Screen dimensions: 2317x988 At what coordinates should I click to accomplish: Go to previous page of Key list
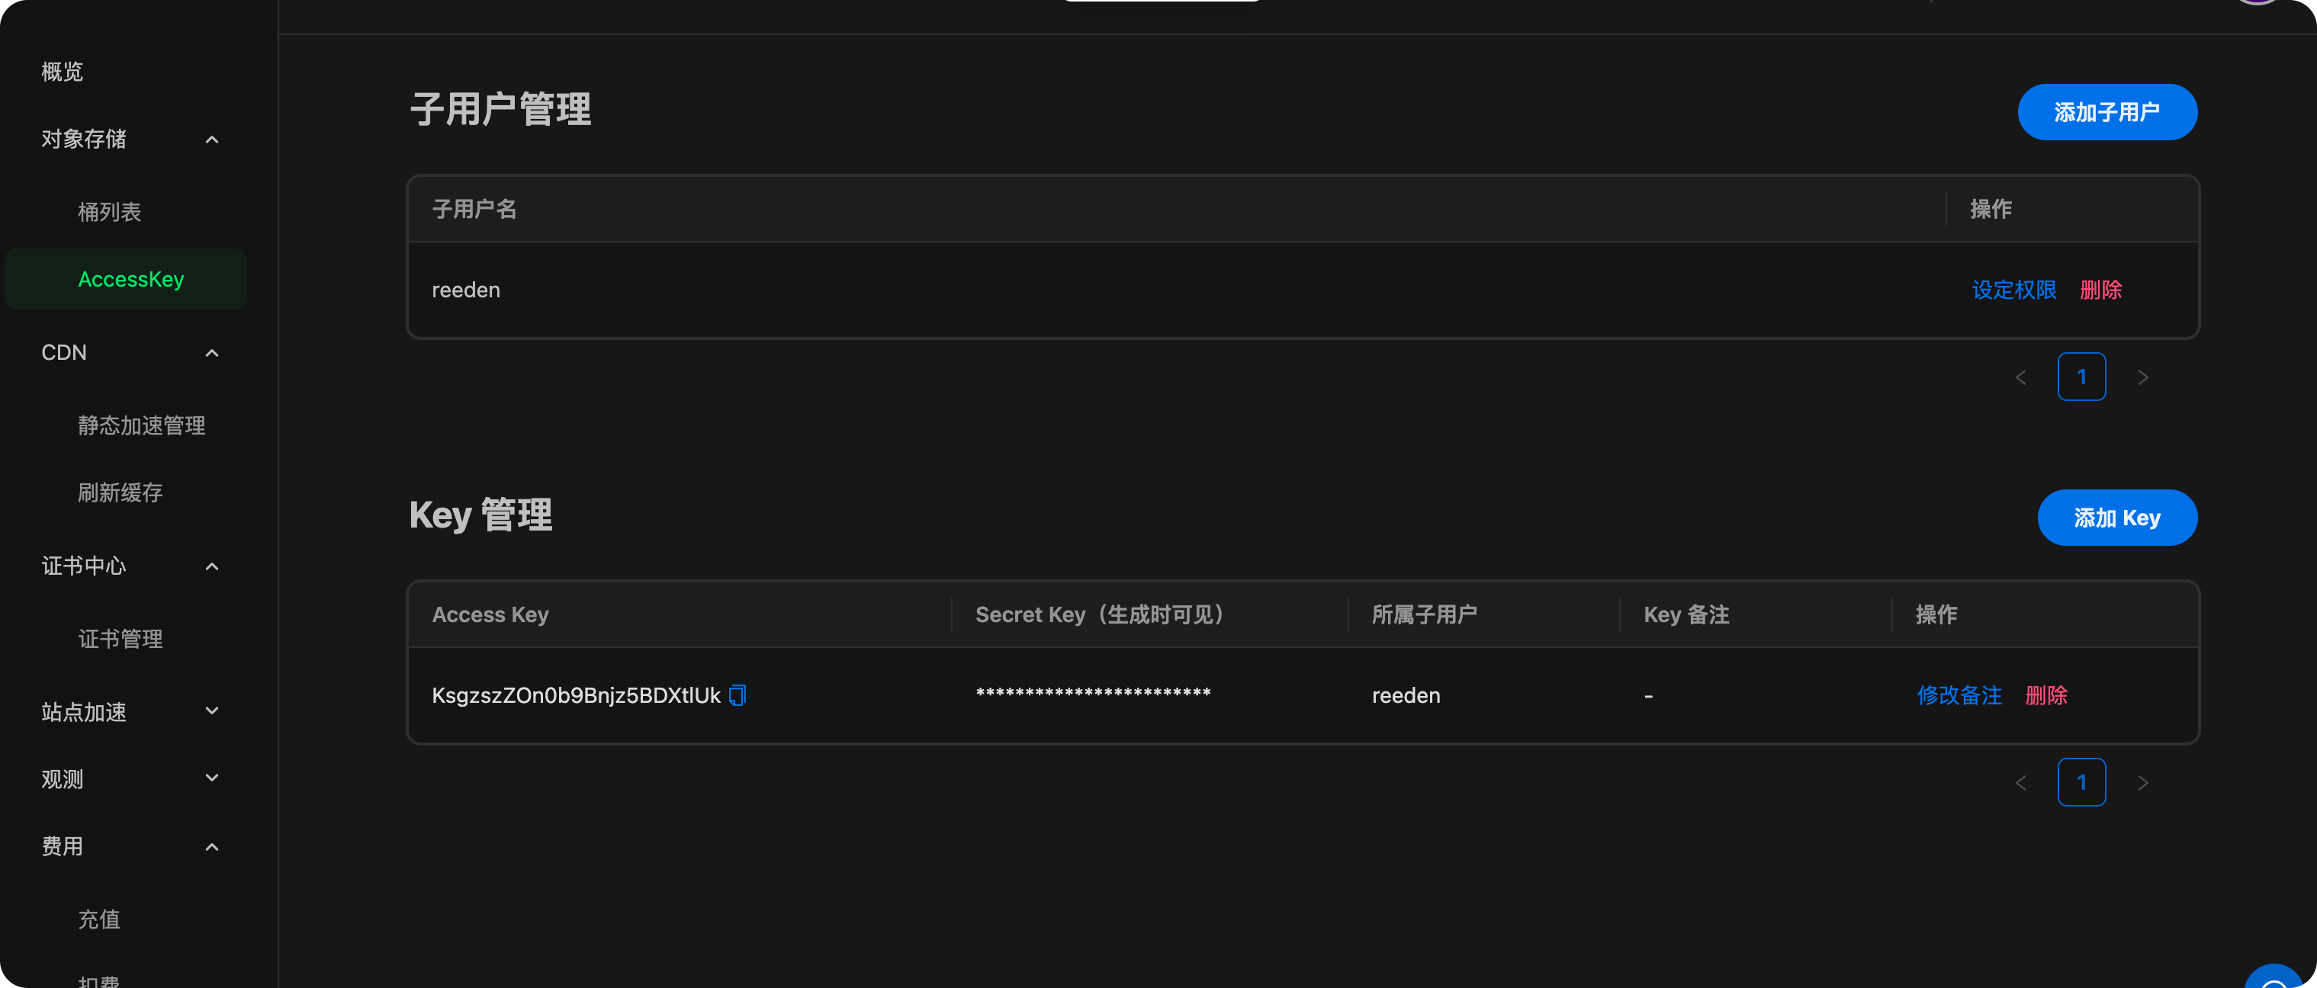pyautogui.click(x=2021, y=782)
